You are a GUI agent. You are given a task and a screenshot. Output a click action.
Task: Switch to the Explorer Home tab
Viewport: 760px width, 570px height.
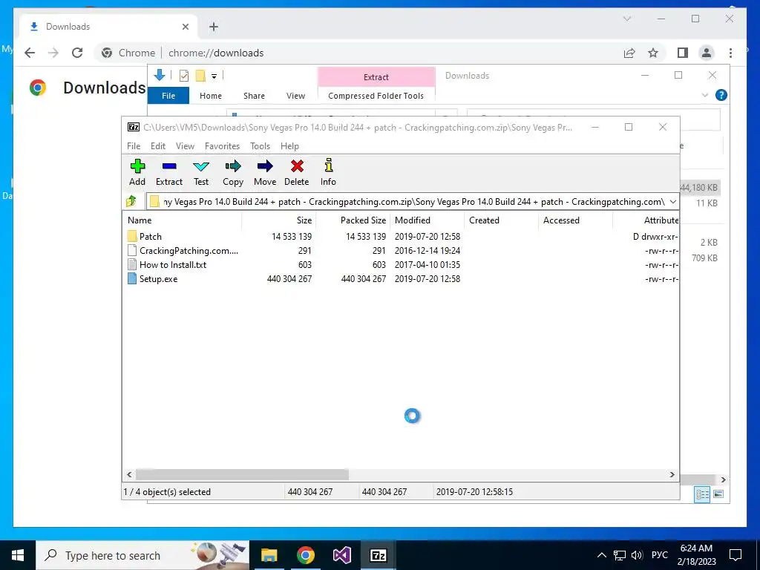(x=210, y=96)
